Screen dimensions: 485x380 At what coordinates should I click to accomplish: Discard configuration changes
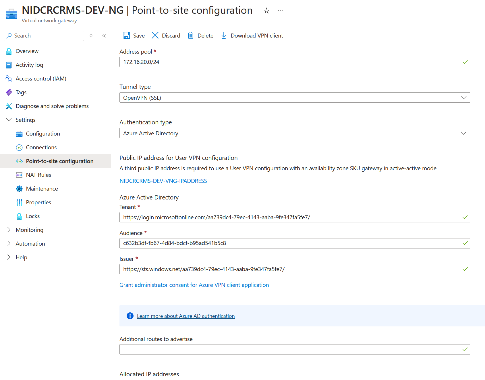[x=166, y=36]
